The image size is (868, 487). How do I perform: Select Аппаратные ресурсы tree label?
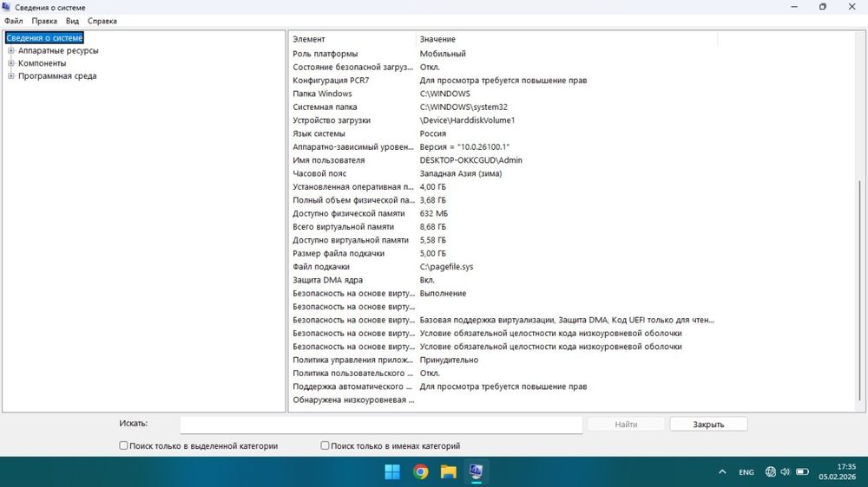coord(58,50)
